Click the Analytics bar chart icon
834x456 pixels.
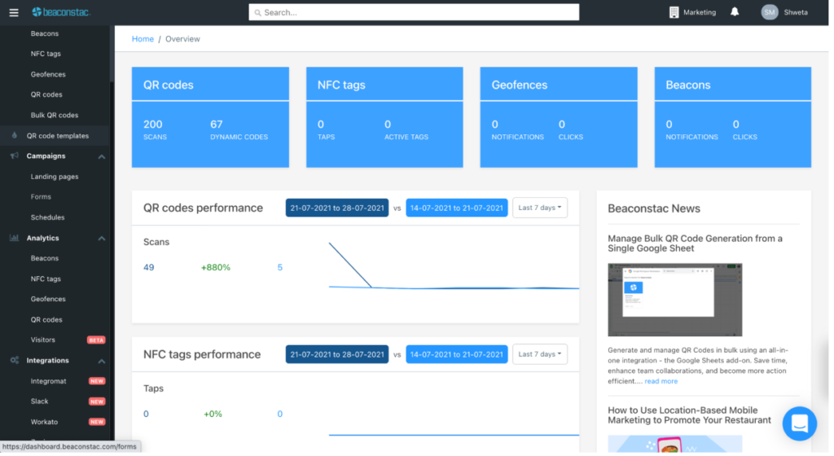(15, 239)
